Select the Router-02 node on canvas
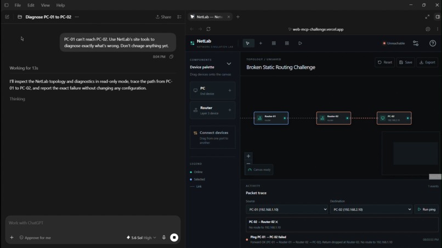 tap(333, 118)
